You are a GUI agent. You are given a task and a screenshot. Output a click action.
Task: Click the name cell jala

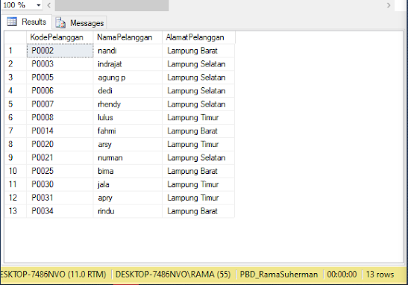[x=128, y=184]
